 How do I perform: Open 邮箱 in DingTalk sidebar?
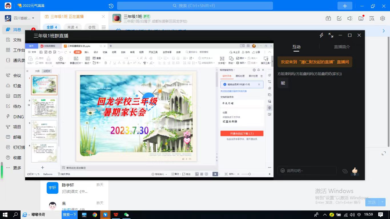pos(17,137)
